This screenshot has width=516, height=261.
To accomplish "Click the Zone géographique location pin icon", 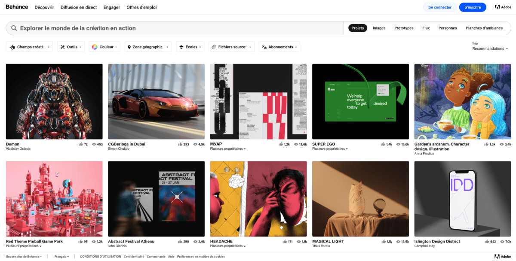I will point(130,46).
